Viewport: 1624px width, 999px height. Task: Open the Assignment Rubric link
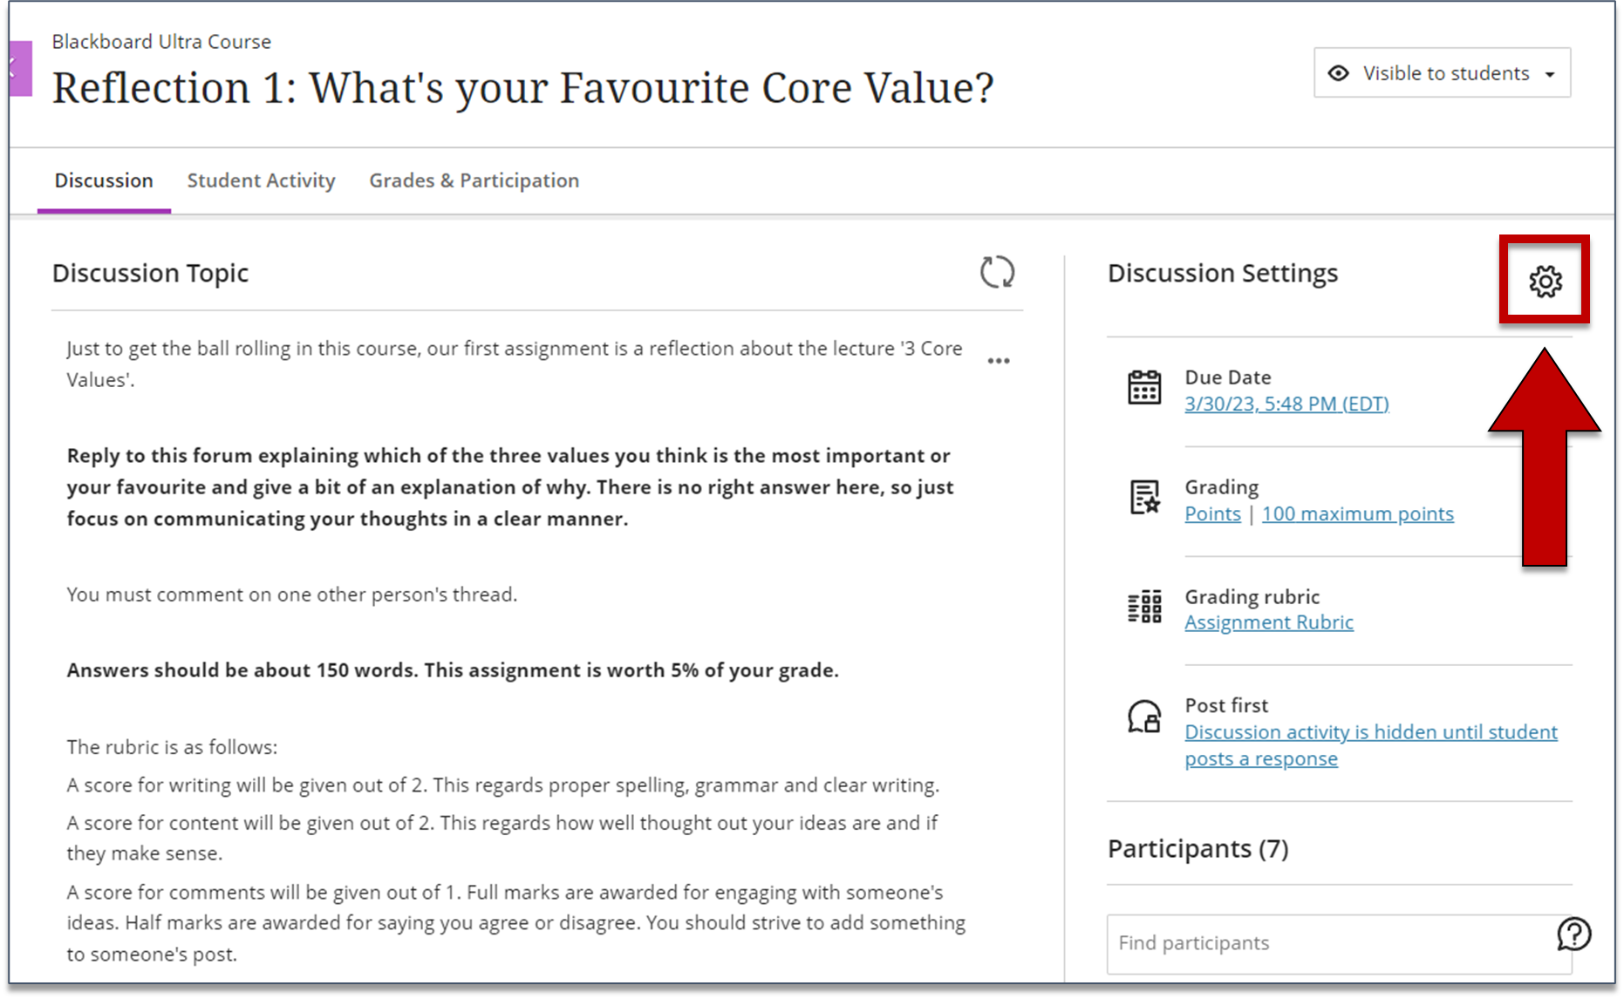[1269, 622]
